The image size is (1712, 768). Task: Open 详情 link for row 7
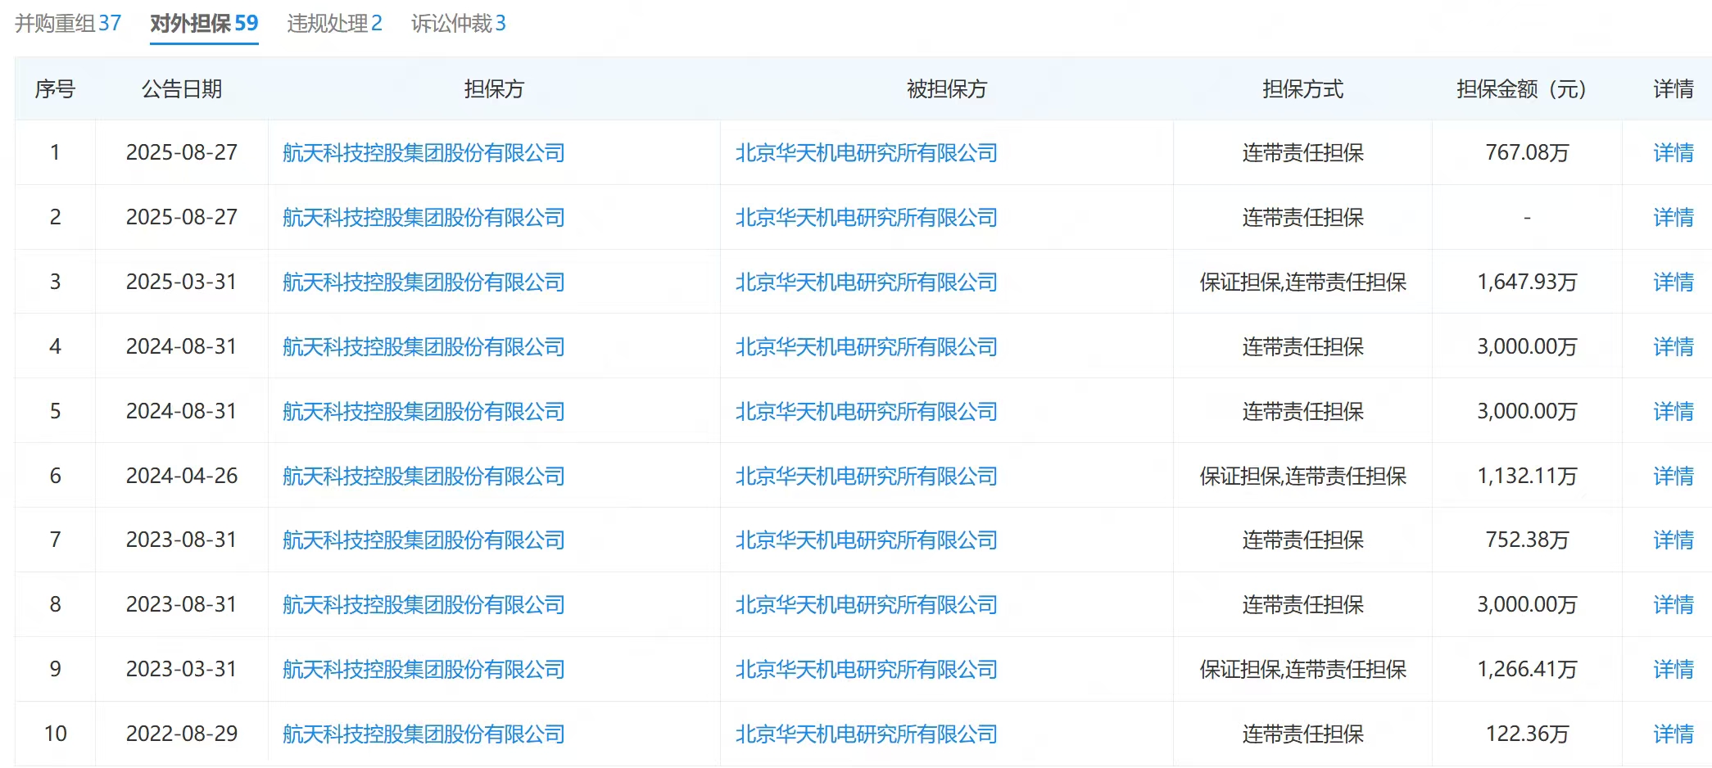pos(1673,540)
